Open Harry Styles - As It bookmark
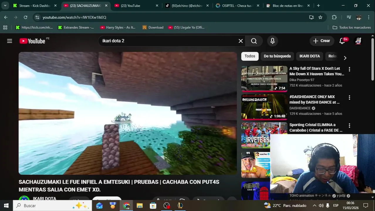The height and width of the screenshot is (211, 375). pyautogui.click(x=118, y=27)
